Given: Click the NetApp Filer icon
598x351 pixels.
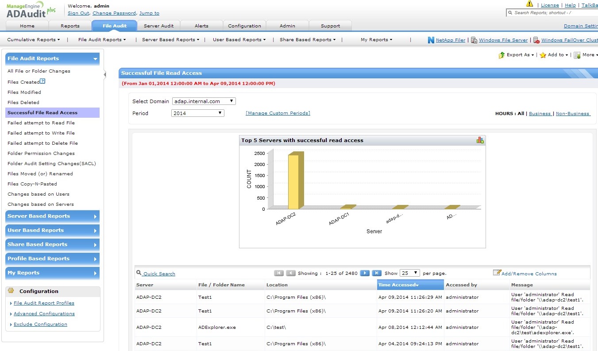Looking at the screenshot, I should click(431, 40).
